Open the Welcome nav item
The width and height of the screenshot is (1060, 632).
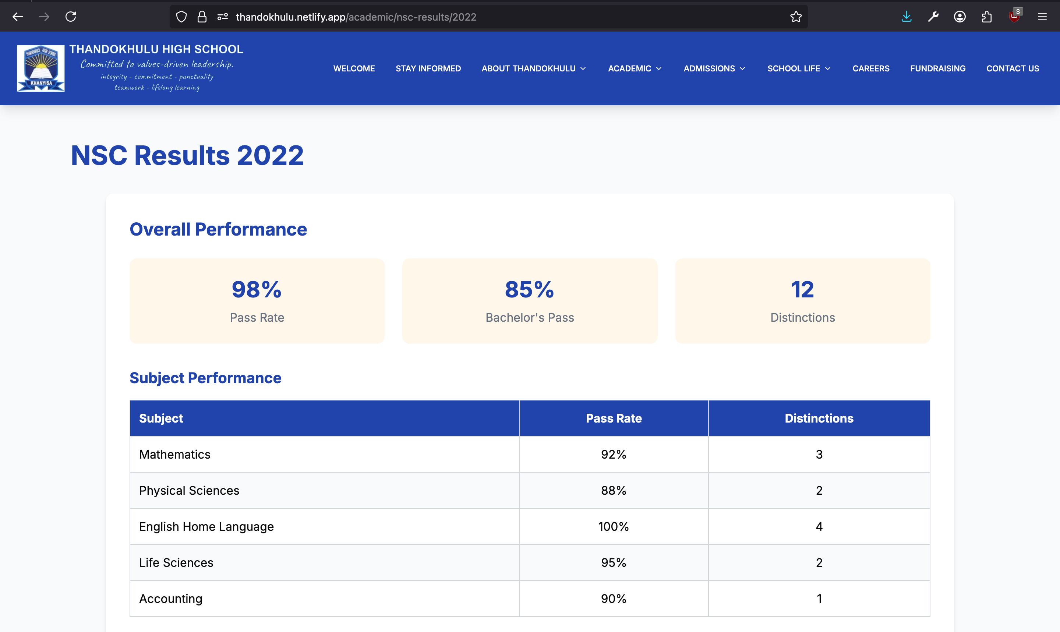[354, 68]
